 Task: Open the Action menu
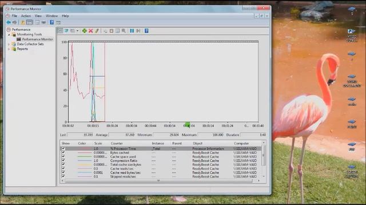pos(26,16)
